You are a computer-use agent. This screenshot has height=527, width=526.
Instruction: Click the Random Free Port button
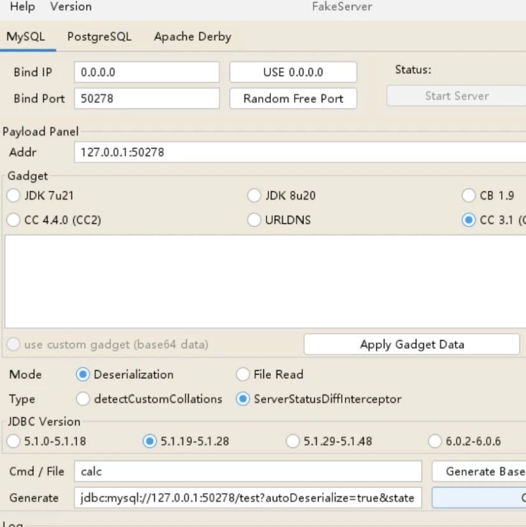click(x=293, y=98)
